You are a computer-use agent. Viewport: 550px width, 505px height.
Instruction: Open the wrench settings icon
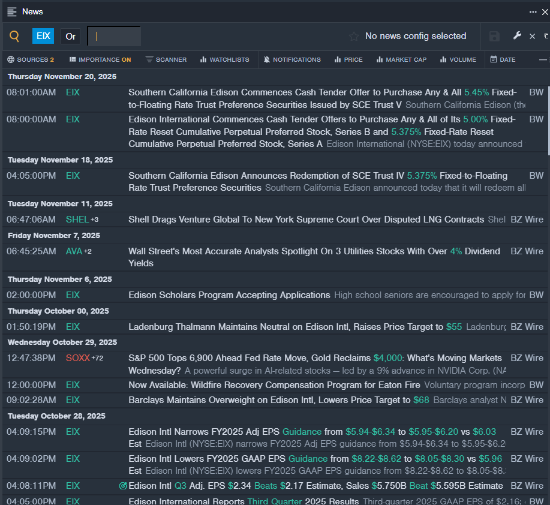pos(517,36)
